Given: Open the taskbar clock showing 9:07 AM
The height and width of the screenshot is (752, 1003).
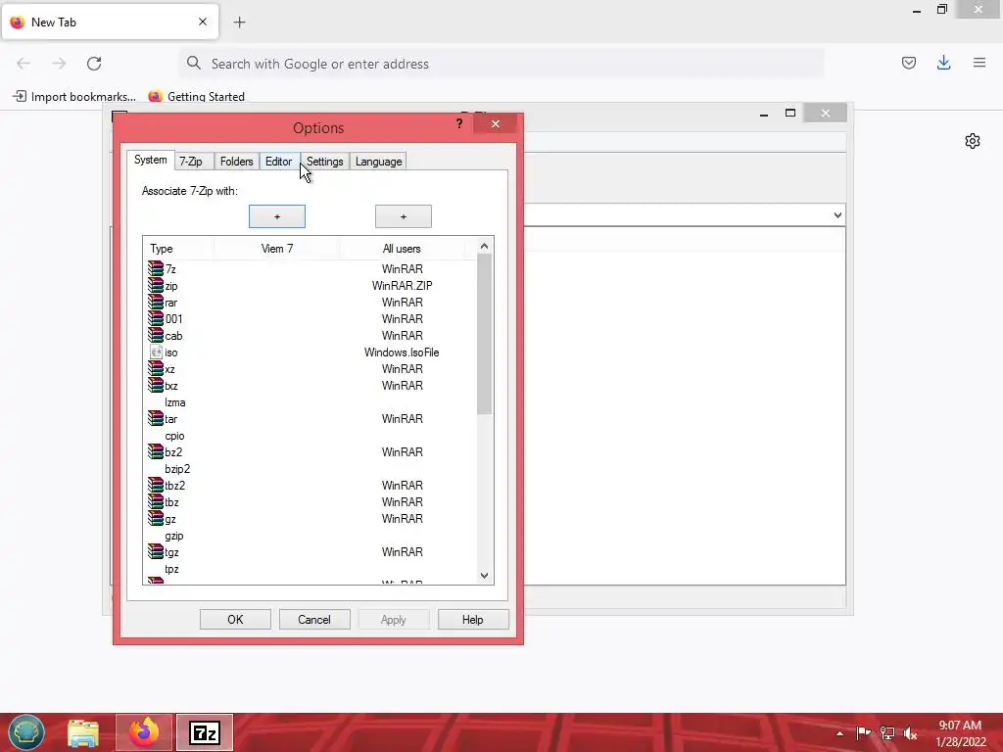Looking at the screenshot, I should pos(960,733).
